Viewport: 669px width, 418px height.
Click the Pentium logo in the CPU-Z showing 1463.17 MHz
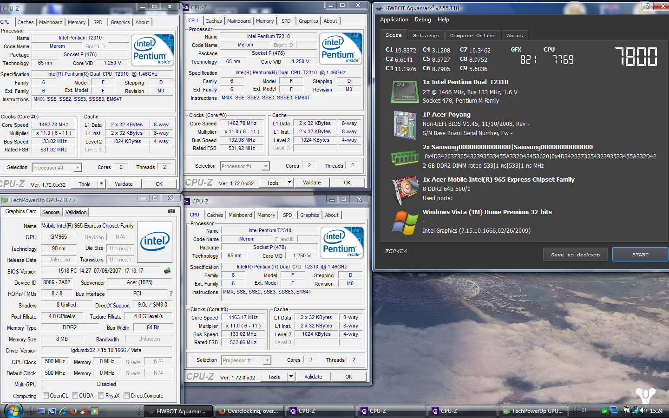click(342, 242)
